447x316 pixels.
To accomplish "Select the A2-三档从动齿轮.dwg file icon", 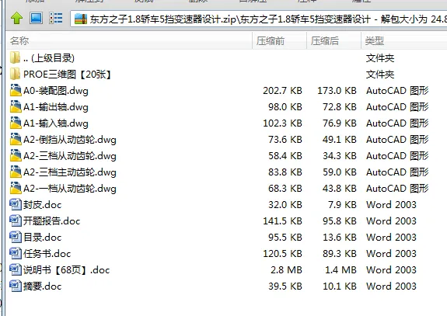I will coord(16,156).
